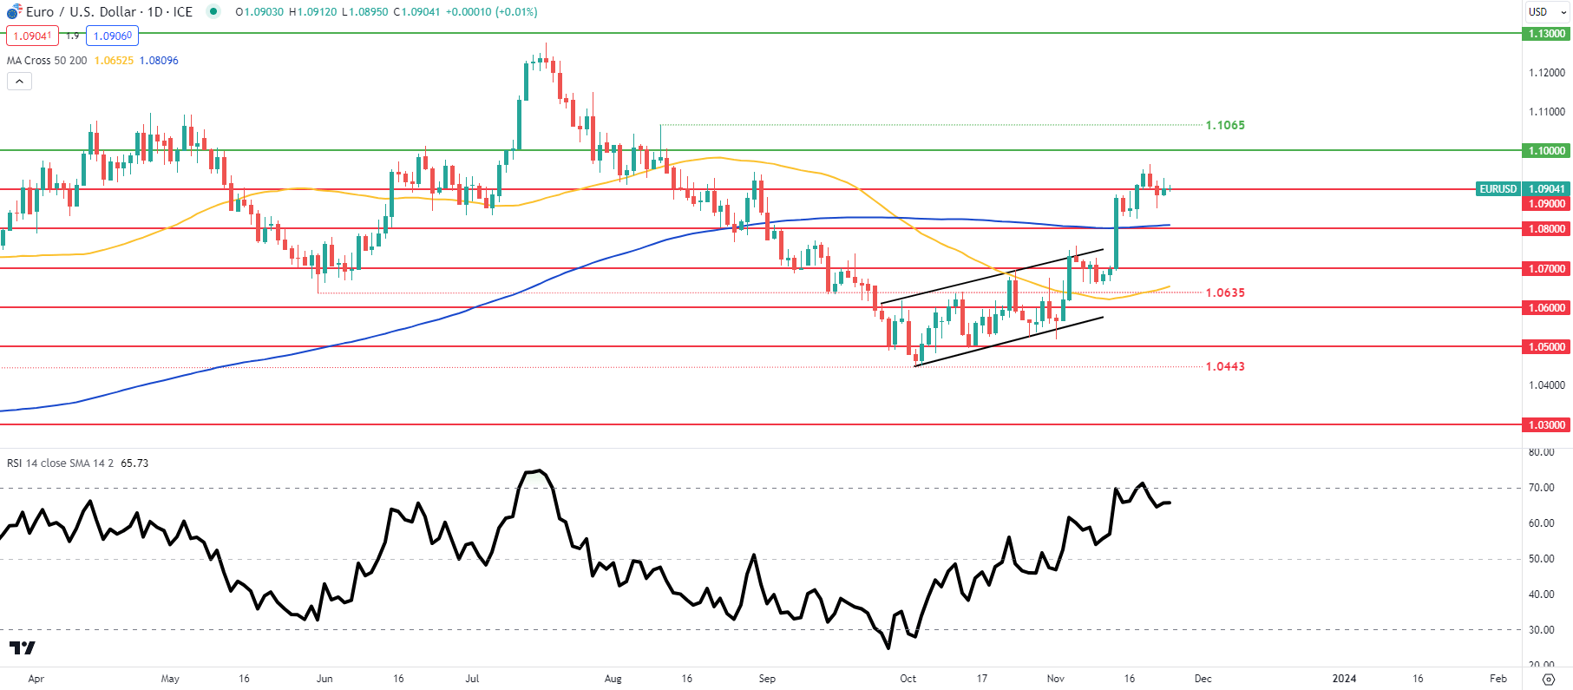Open the Euro / U.S. Dollar symbol title
Screen dimensions: 1573x690
tap(109, 12)
